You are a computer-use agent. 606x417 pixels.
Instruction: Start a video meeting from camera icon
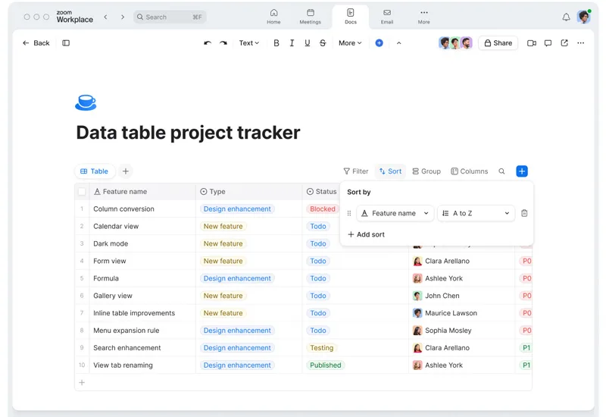[x=532, y=43]
